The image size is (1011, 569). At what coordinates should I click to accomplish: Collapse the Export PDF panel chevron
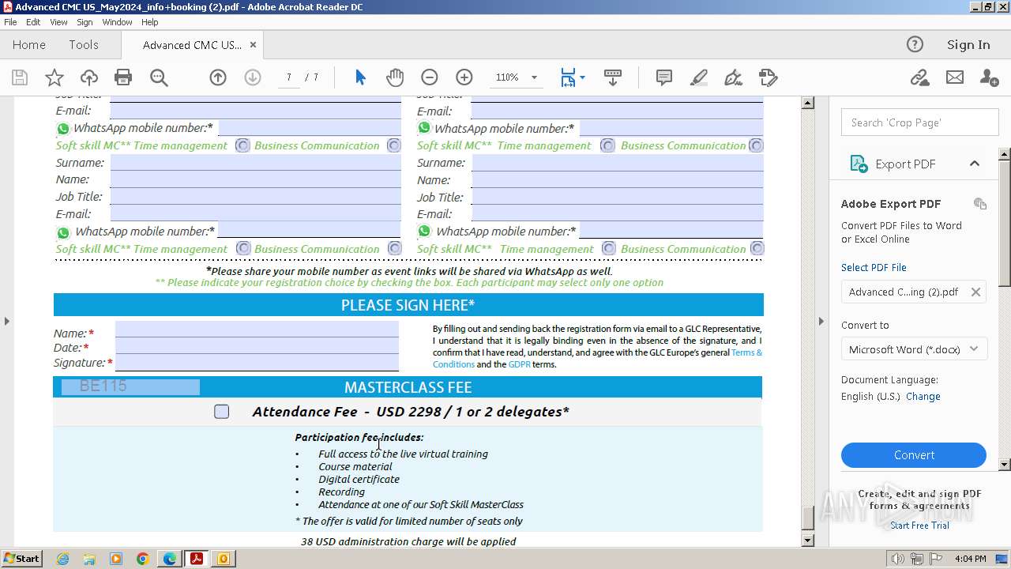coord(974,164)
